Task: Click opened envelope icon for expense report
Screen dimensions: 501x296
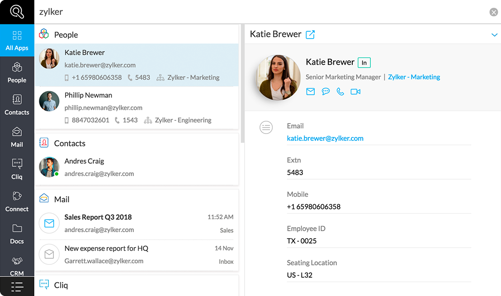Action: point(49,254)
